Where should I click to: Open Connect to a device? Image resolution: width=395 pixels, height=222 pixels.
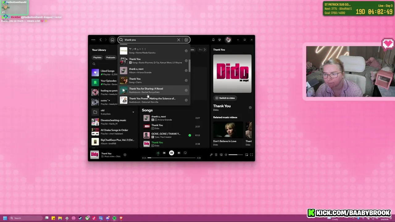click(221, 155)
